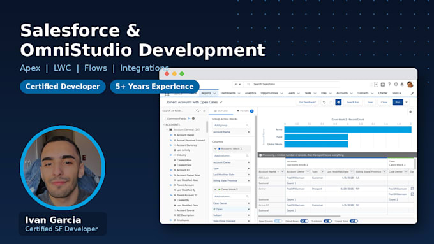
Task: Click the horizontal scrollbar under the table
Action: [x=299, y=216]
